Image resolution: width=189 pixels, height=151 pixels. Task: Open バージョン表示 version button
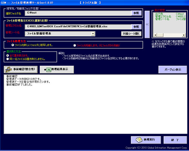pos(173,69)
